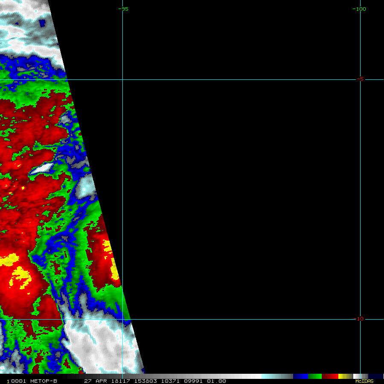Pick the light cyan segment of the color bar
Viewport: 384px width, 384px height.
pos(269,376)
